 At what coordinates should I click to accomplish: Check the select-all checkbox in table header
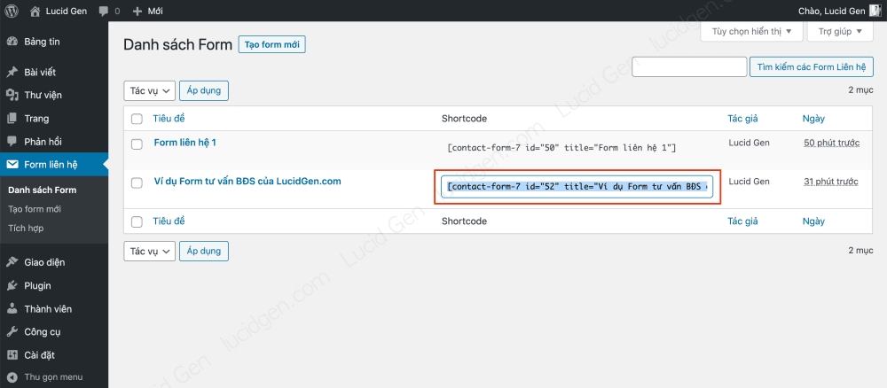137,119
